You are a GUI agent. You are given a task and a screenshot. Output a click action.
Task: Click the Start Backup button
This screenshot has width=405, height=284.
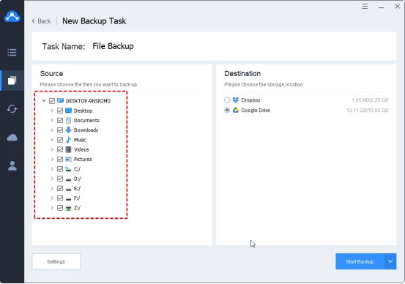tap(360, 261)
